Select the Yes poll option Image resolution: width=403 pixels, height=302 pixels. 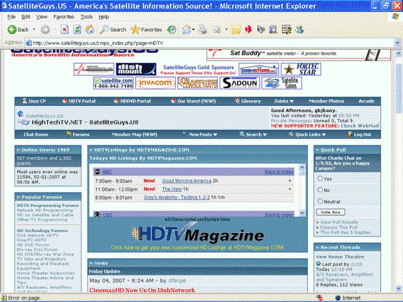[320, 179]
